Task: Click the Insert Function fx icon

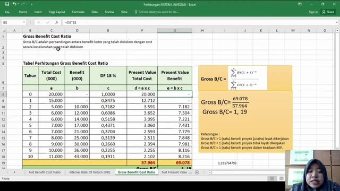Action: (x=57, y=22)
